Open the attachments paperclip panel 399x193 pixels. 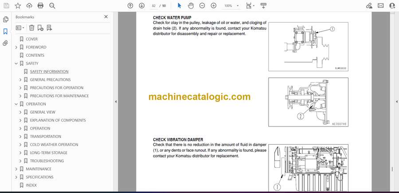6,43
